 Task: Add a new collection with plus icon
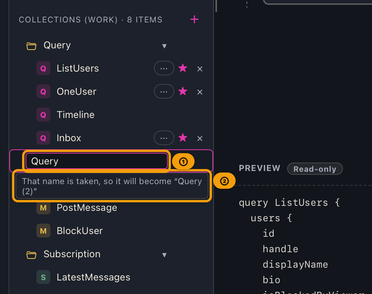tap(194, 19)
